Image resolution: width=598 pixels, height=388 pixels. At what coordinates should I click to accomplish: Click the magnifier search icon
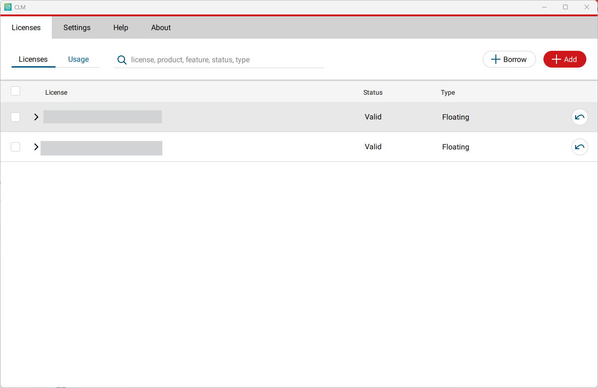(122, 60)
